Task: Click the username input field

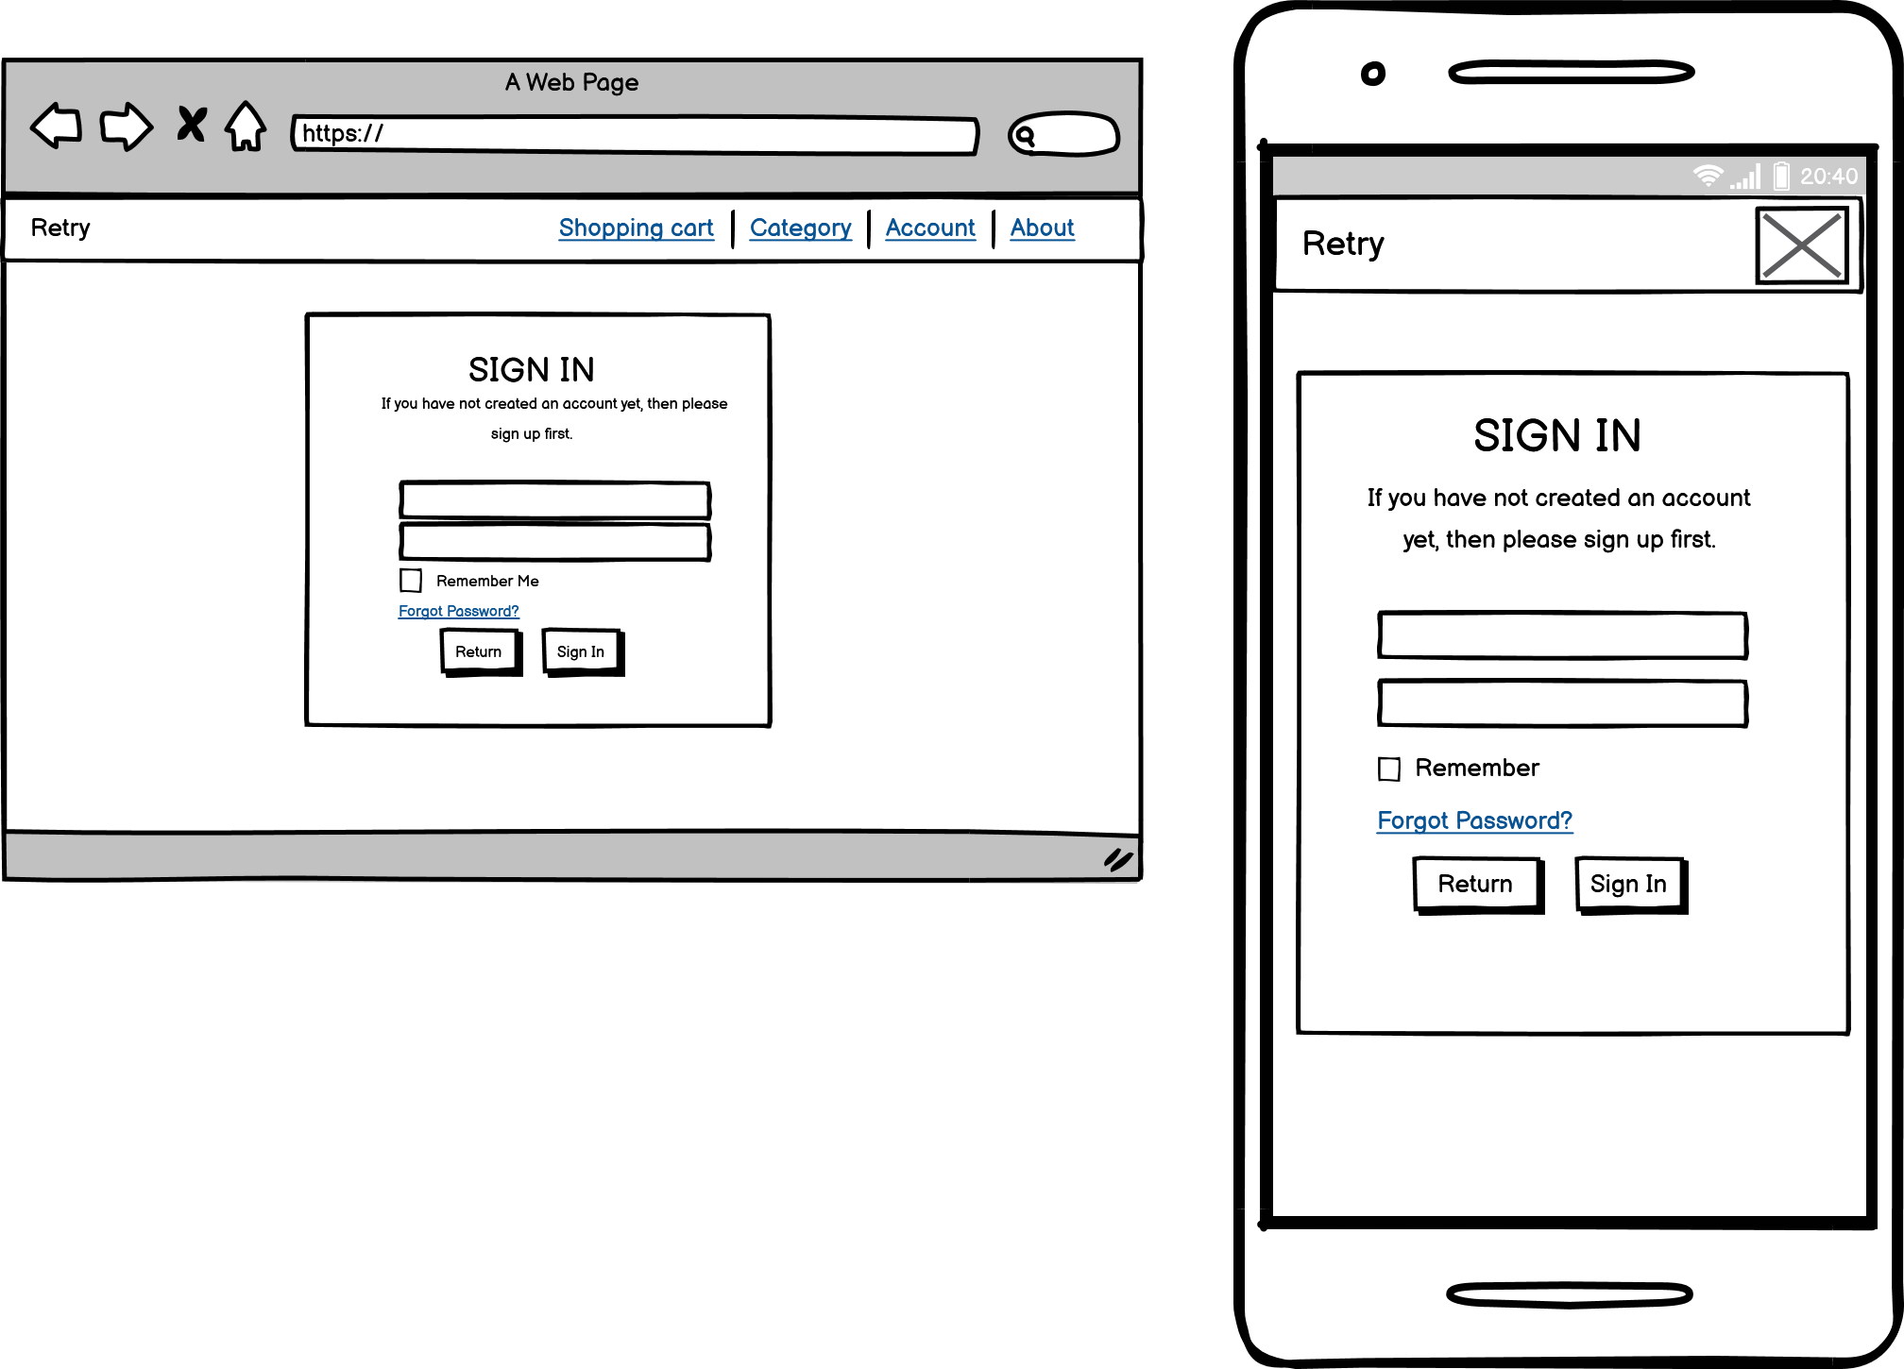Action: click(x=557, y=497)
